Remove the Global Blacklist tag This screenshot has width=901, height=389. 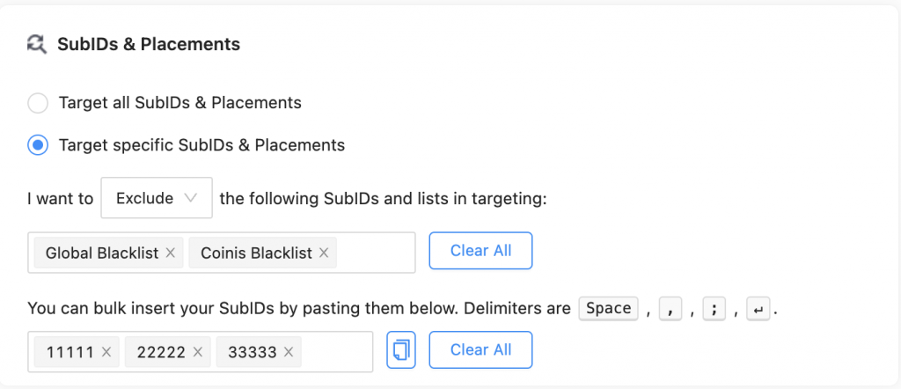click(171, 253)
